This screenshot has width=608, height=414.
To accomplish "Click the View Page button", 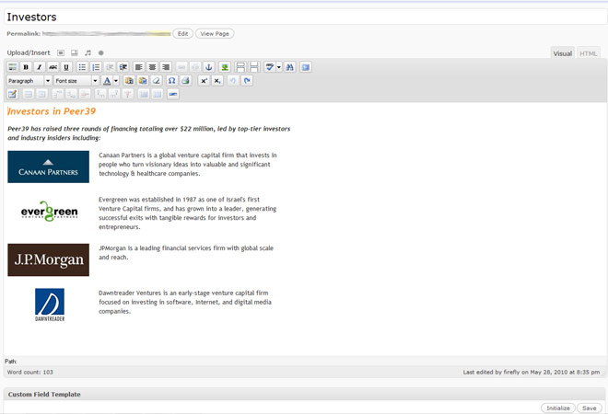I will 215,34.
